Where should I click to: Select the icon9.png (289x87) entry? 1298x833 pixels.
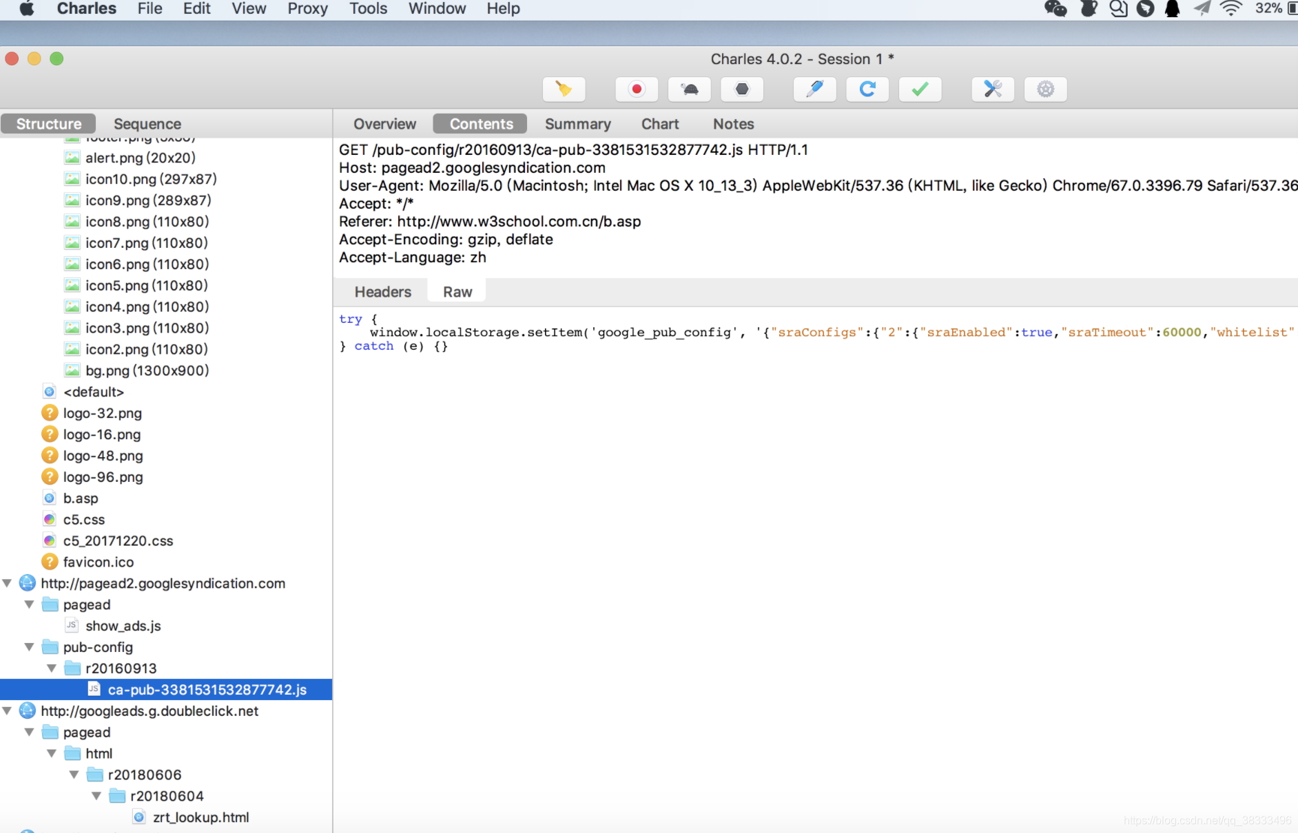click(148, 200)
